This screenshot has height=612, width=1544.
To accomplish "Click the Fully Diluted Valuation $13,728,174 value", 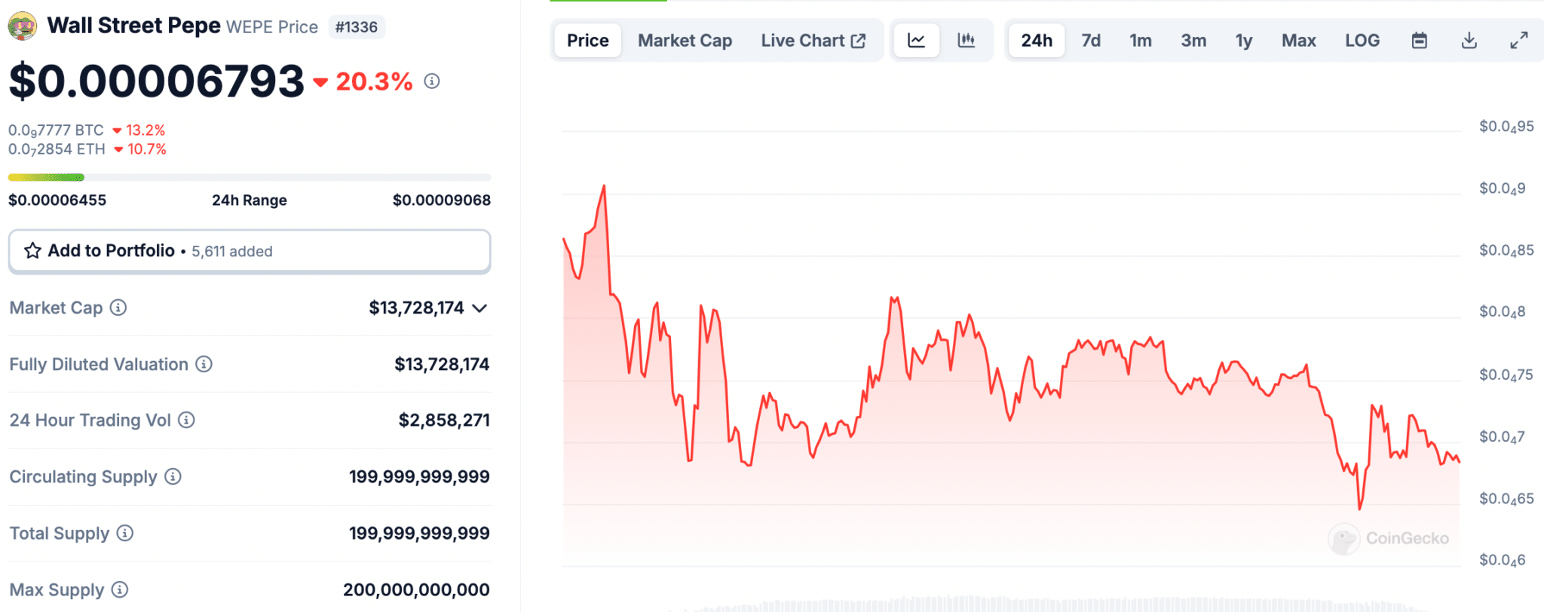I will point(442,364).
